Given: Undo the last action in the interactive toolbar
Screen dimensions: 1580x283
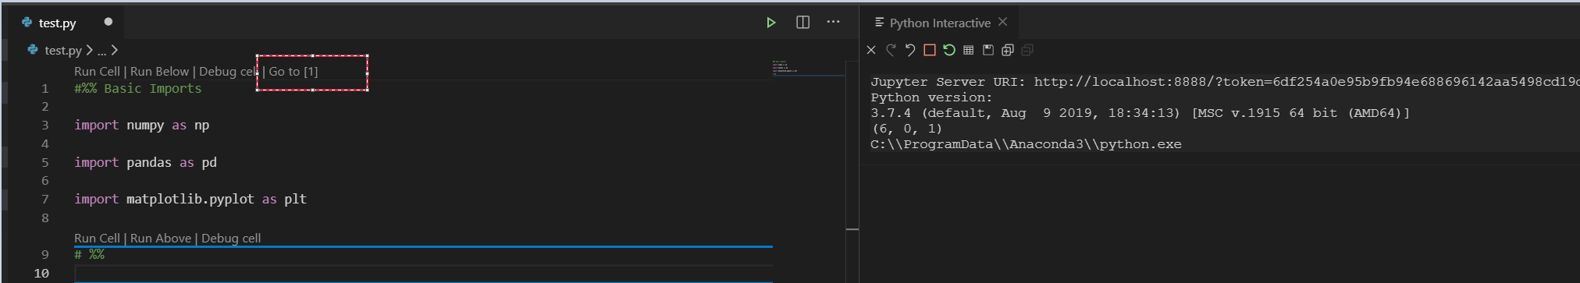Looking at the screenshot, I should coord(910,50).
